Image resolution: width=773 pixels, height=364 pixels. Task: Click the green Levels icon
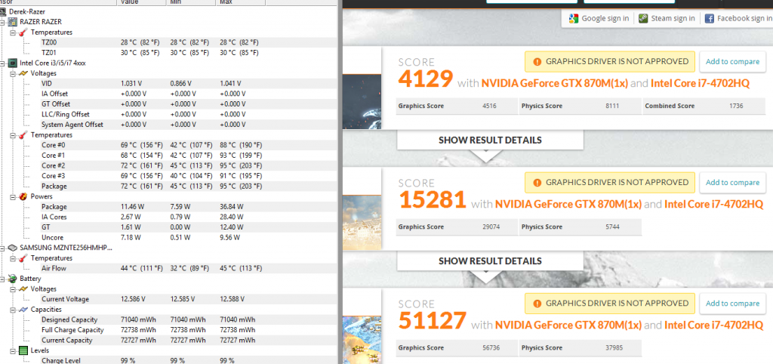point(23,350)
